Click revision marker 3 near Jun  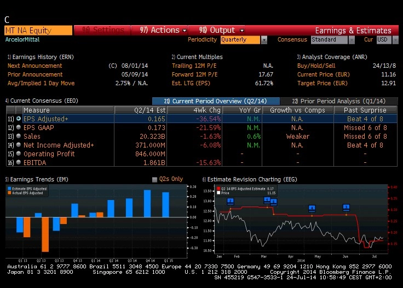[x=346, y=207]
